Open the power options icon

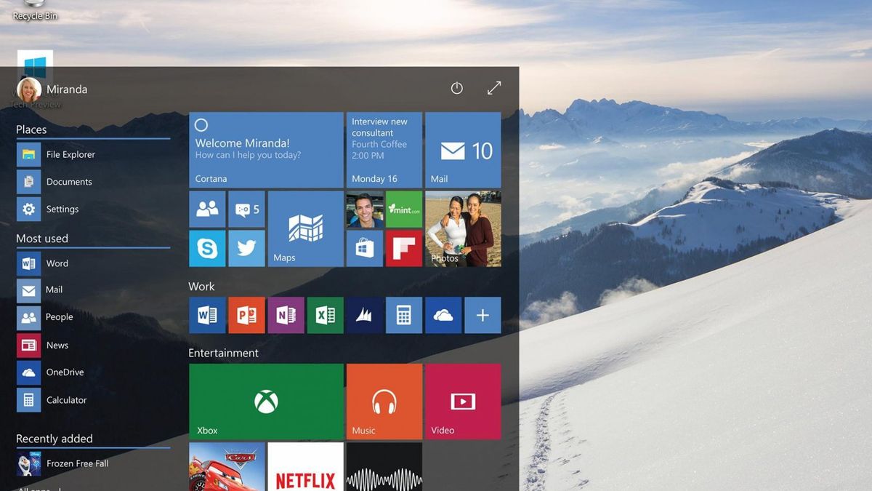coord(456,88)
